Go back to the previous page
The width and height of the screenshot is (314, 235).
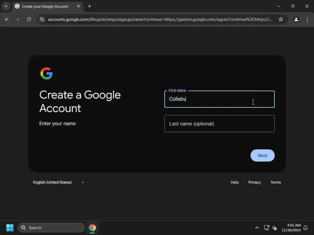[7, 19]
